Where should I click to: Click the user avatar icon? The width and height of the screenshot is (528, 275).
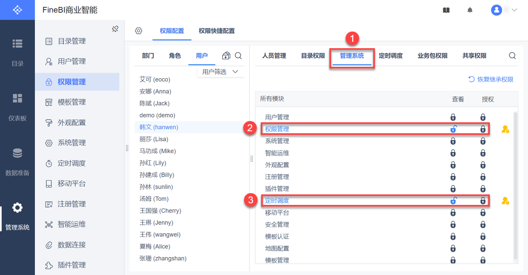click(496, 10)
